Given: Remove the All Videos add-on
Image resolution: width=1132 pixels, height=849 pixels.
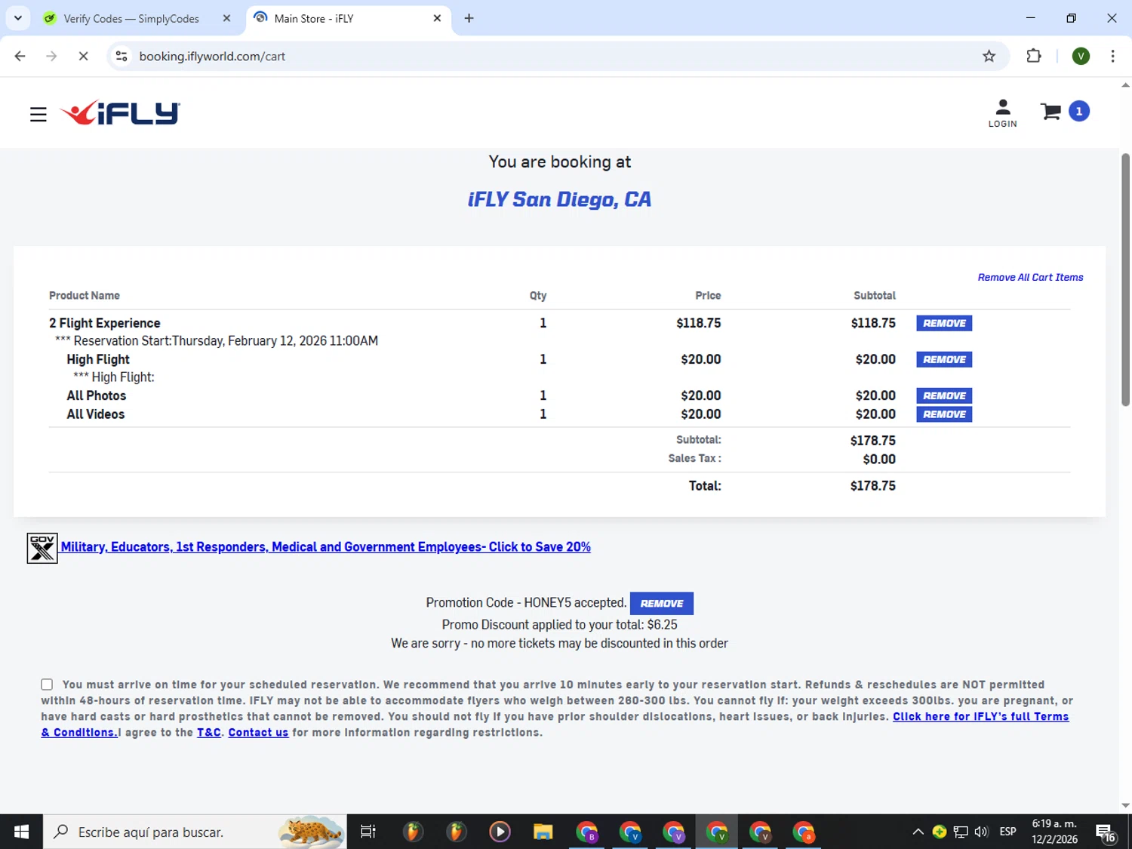Looking at the screenshot, I should [x=944, y=414].
